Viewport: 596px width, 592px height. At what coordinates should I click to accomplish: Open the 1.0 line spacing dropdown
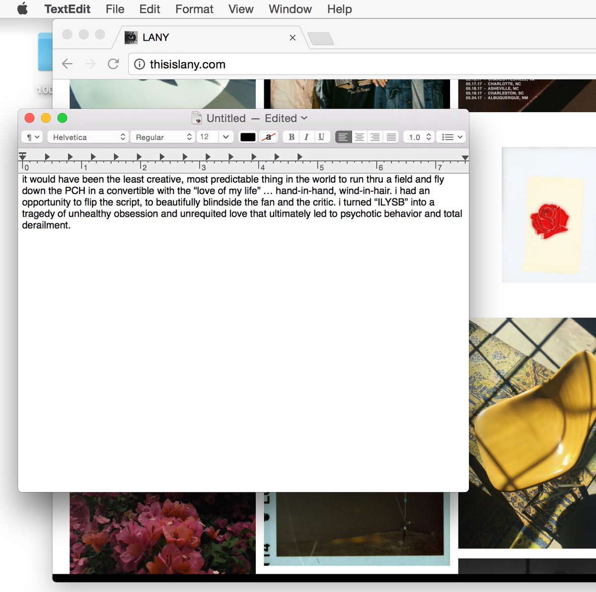(x=419, y=137)
